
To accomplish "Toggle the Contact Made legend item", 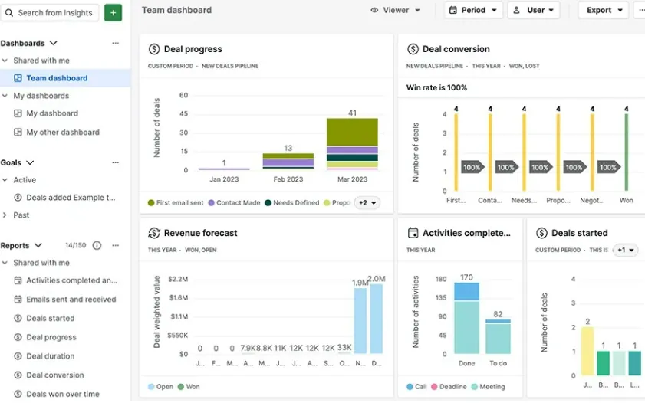I will coord(234,203).
